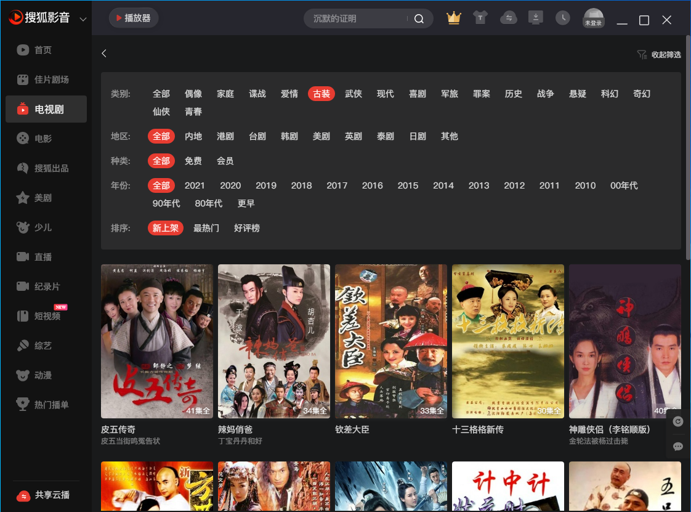Click the selected 古装 category button
This screenshot has width=691, height=512.
(x=321, y=94)
